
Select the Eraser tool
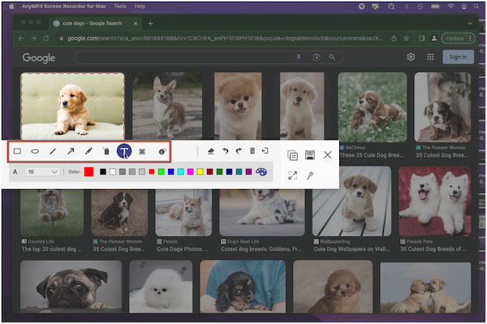pyautogui.click(x=211, y=151)
